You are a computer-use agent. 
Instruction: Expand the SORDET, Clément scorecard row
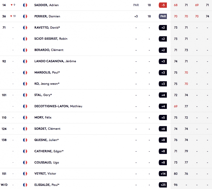(x=106, y=129)
